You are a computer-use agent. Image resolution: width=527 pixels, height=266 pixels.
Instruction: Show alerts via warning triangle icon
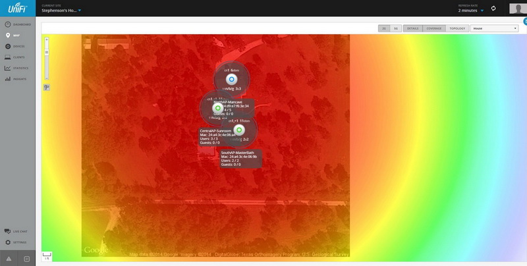click(9, 259)
